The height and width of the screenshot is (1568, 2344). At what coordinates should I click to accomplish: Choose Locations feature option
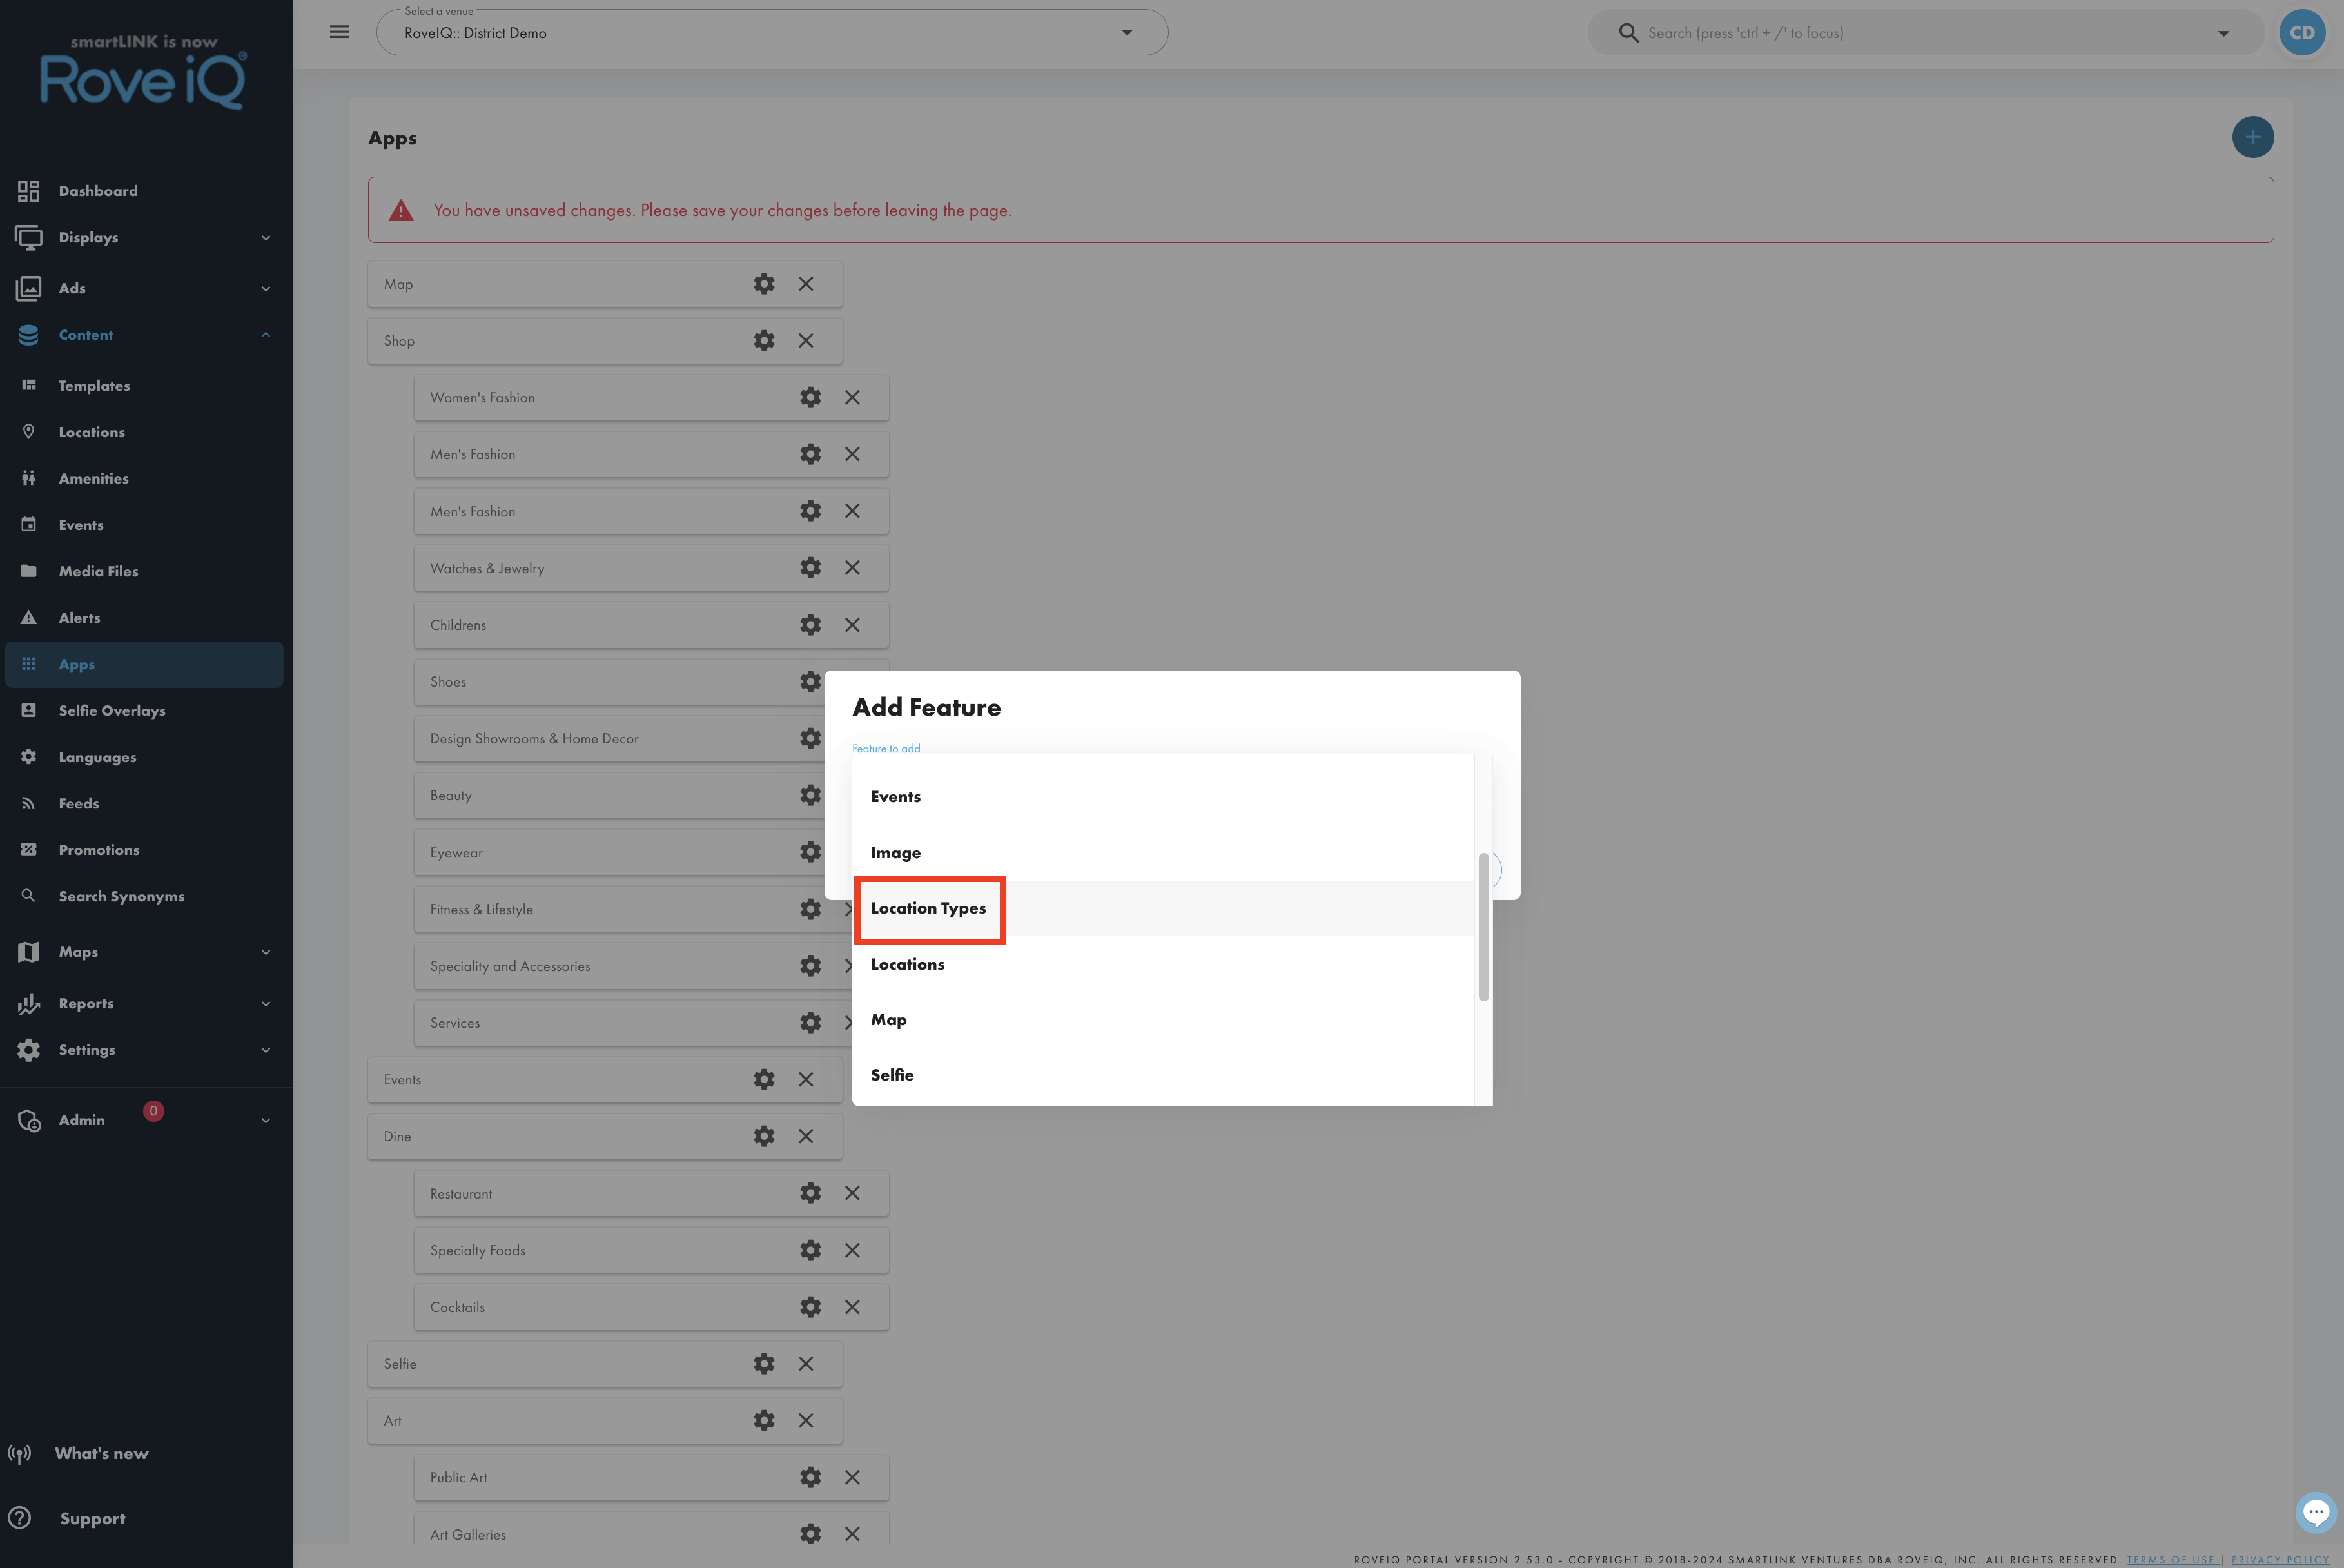(x=1162, y=964)
